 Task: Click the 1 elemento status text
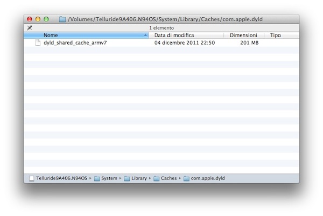tap(161, 28)
